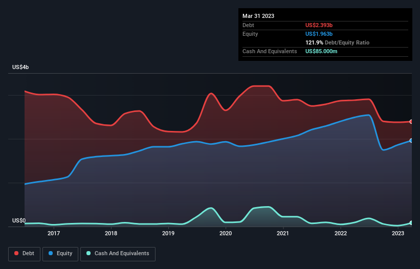Click the teal Cash legend dot
Screen dimensions: 420x269
[89, 253]
